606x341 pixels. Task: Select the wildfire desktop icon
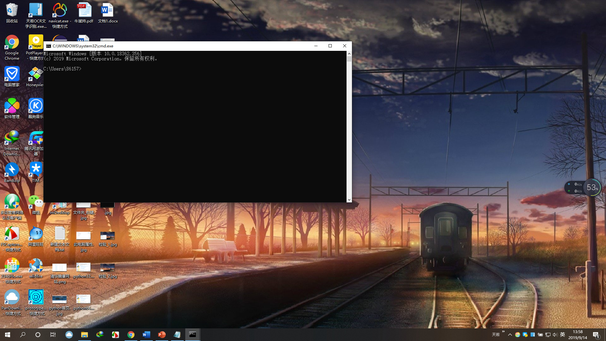(36, 268)
